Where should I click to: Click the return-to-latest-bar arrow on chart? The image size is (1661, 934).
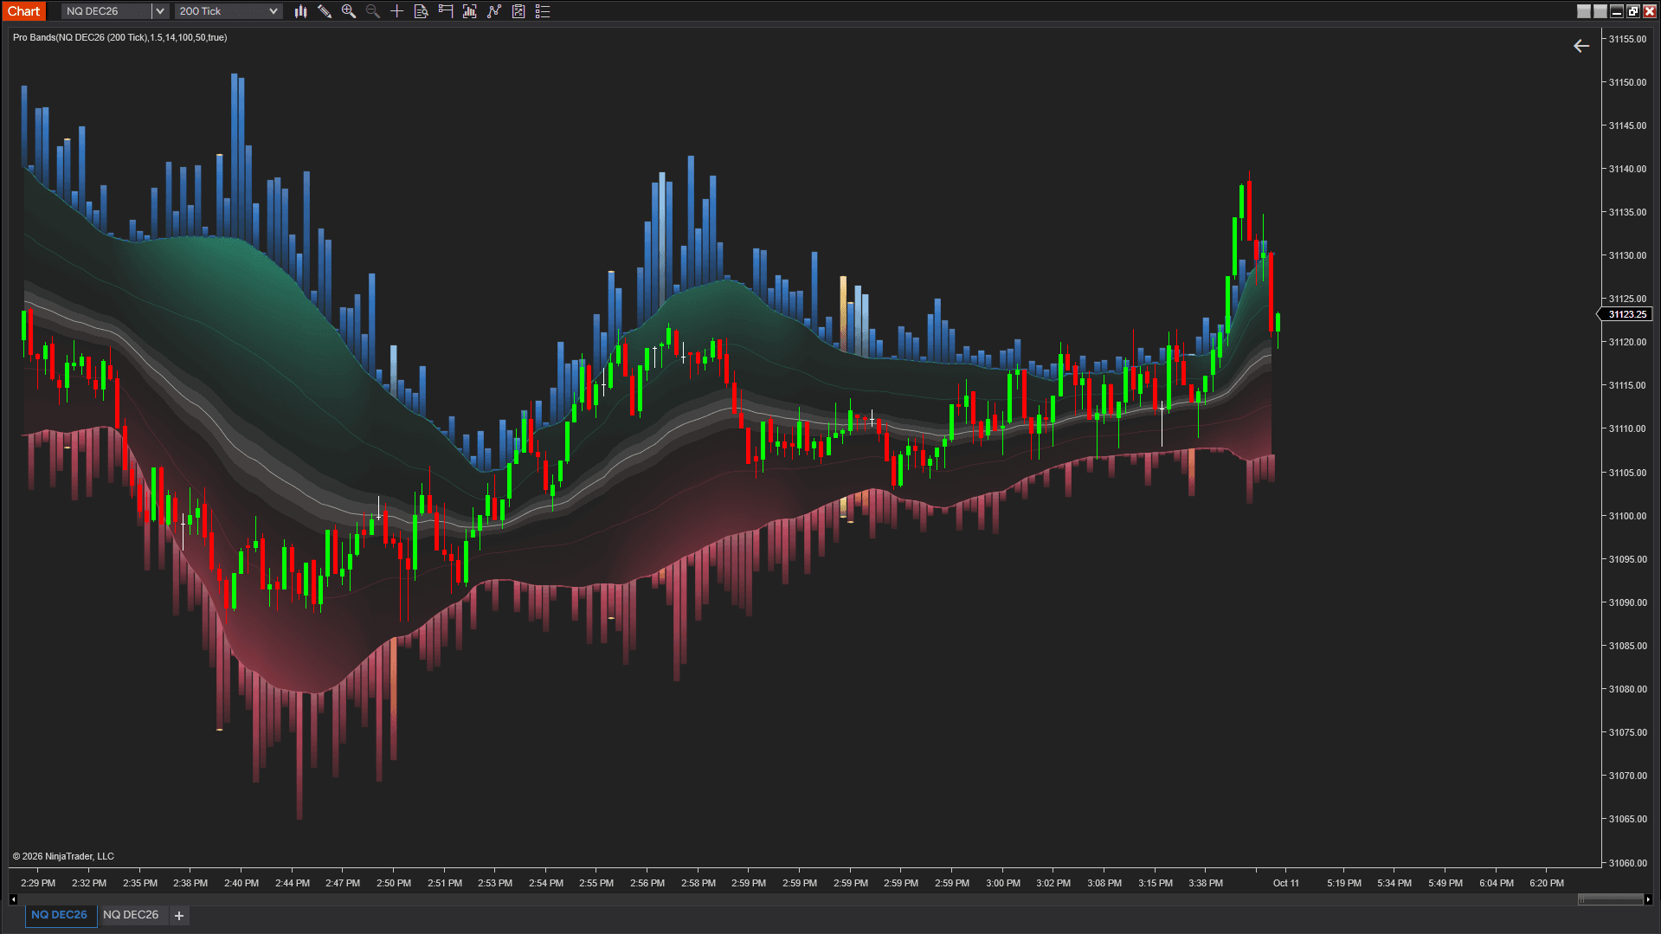1581,46
